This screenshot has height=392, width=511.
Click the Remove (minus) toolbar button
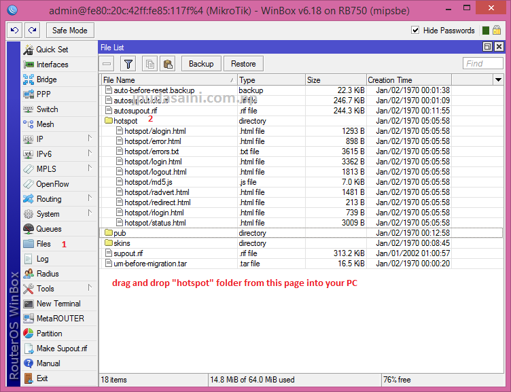(x=107, y=64)
